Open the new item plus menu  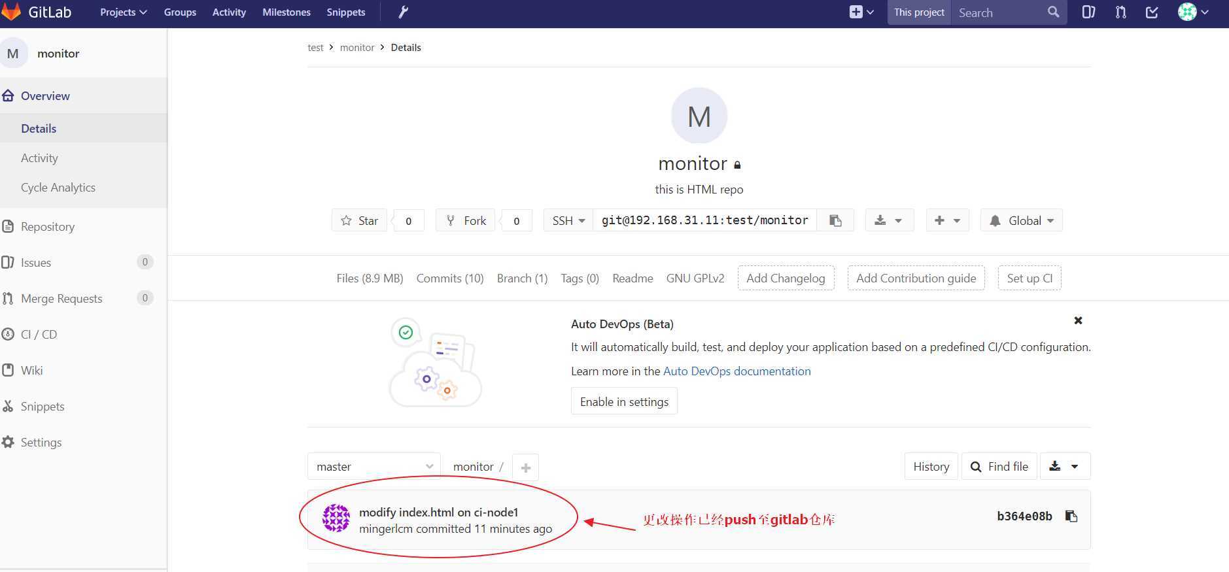[x=861, y=12]
